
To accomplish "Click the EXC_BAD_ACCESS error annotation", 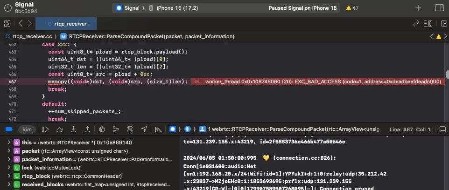I will click(323, 81).
